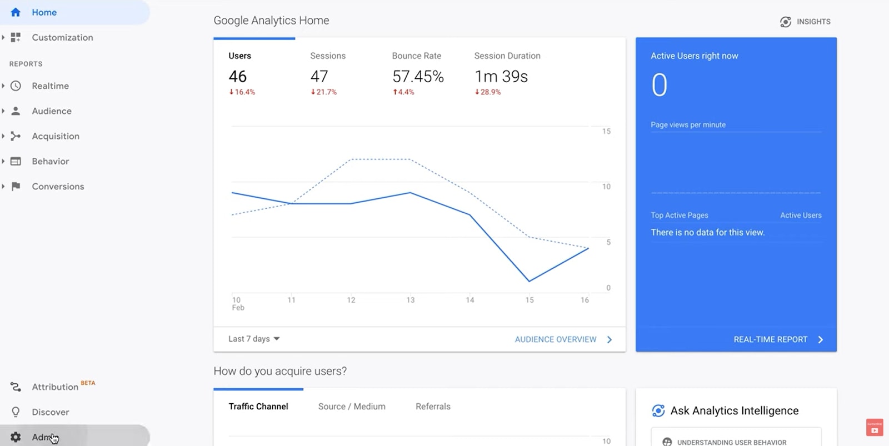This screenshot has height=446, width=889.
Task: Click the Google Analytics Home title
Action: click(x=271, y=21)
